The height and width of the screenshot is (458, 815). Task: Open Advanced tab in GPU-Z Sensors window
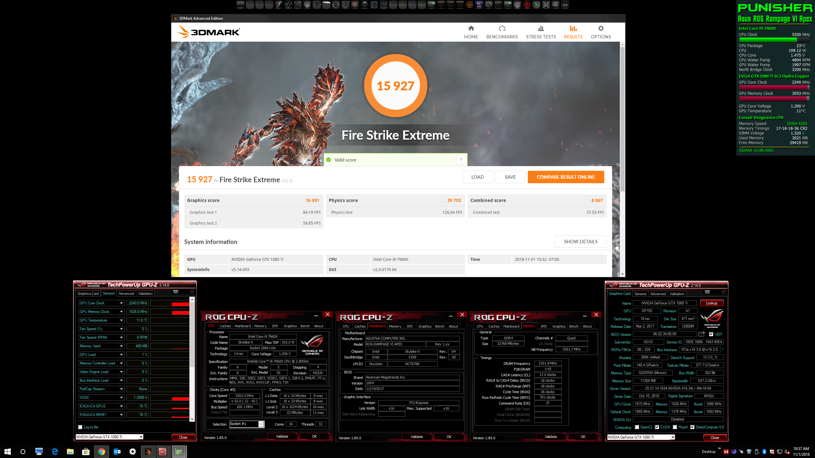[x=126, y=294]
